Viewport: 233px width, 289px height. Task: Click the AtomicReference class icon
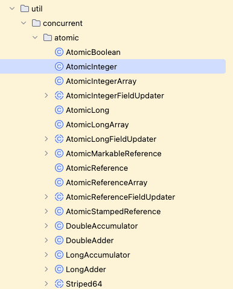click(59, 168)
